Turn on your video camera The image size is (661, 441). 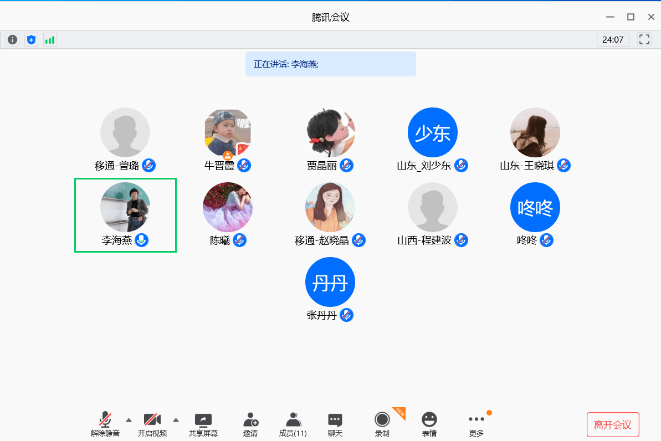(x=152, y=425)
